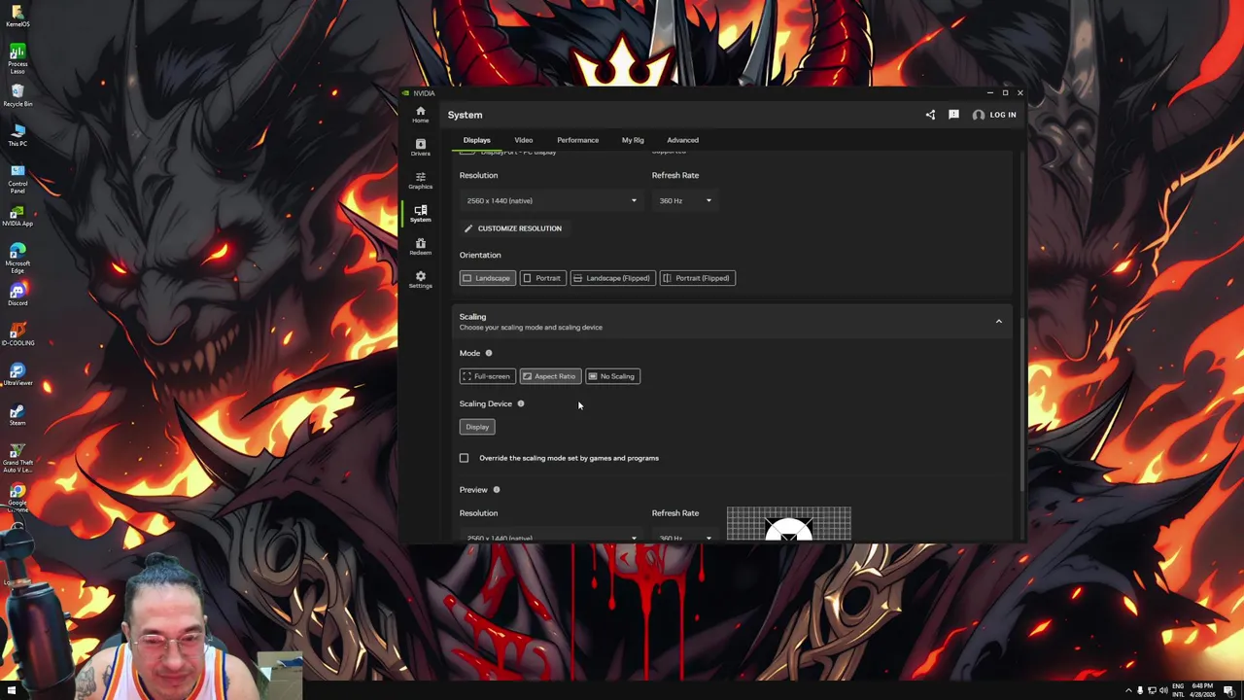The height and width of the screenshot is (700, 1244).
Task: Select the Recycle Bin desktop icon
Action: click(x=17, y=96)
